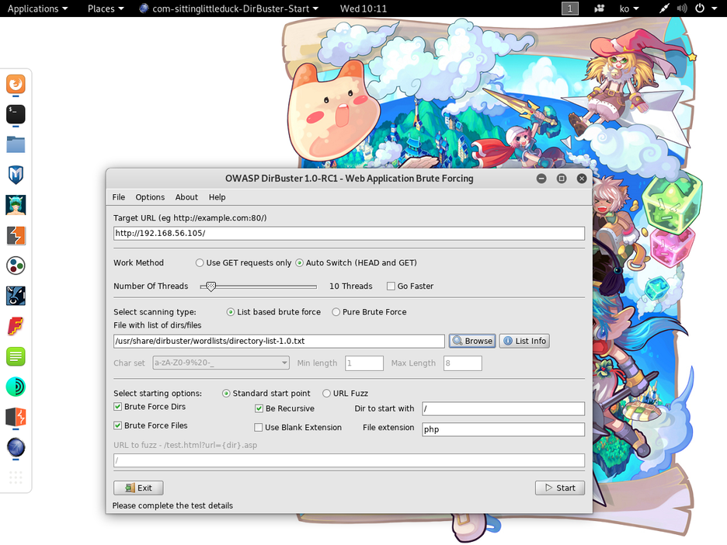Launch Burp Suite gray-orange icon in dock
The height and width of the screenshot is (545, 727).
click(x=16, y=235)
